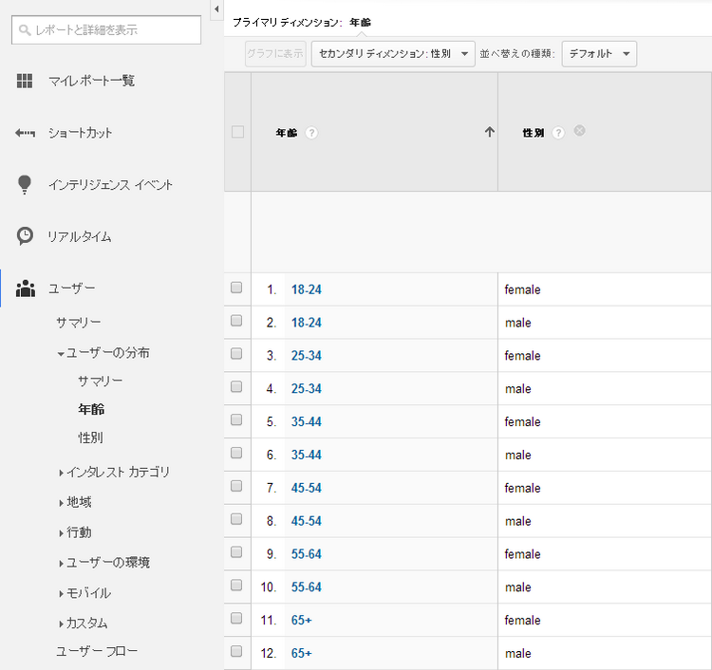Check row 7 checkbox for 45-54 female
This screenshot has height=670, width=712.
(236, 486)
